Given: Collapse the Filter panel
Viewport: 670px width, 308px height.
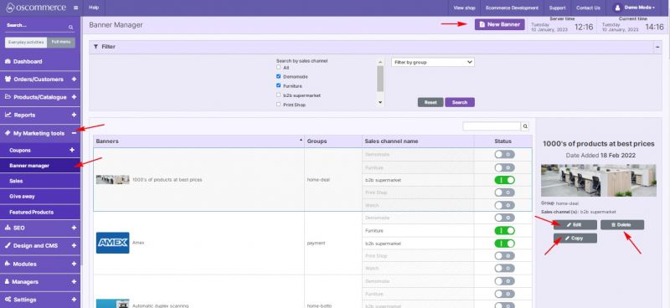Looking at the screenshot, I should coord(657,47).
